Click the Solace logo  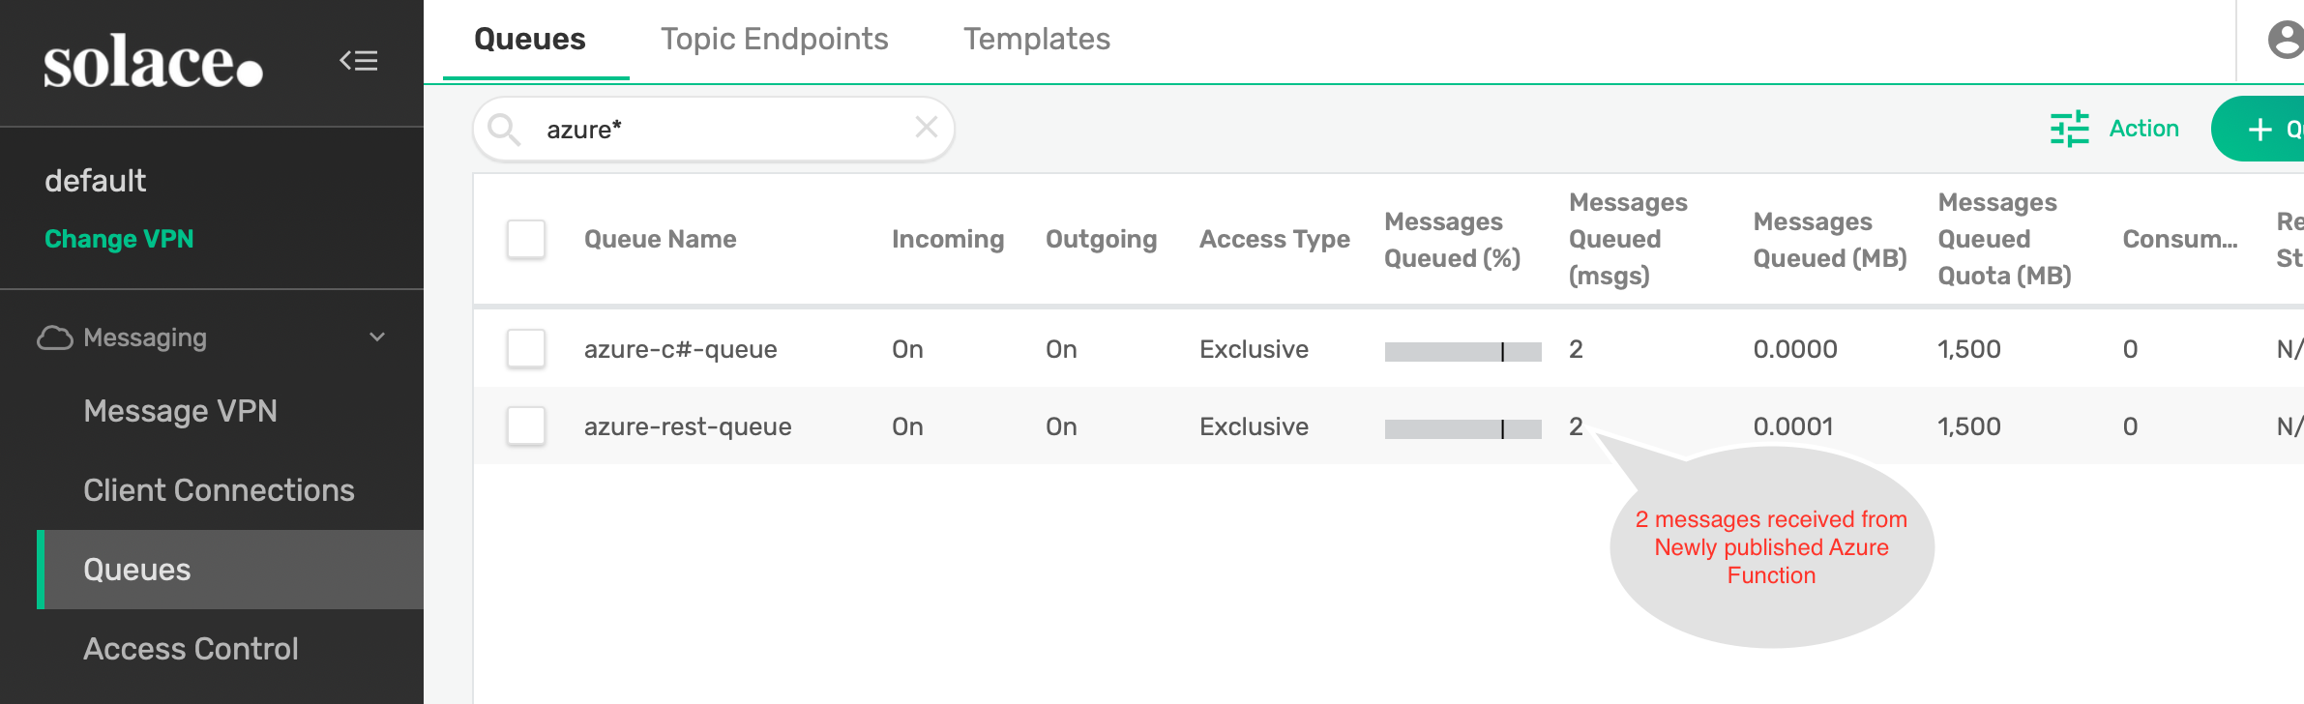click(x=153, y=63)
